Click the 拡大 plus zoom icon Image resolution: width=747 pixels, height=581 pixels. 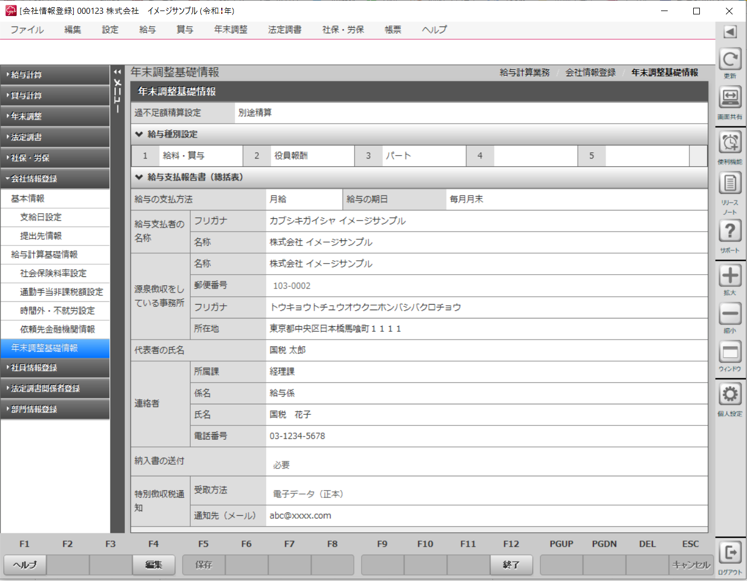point(730,276)
